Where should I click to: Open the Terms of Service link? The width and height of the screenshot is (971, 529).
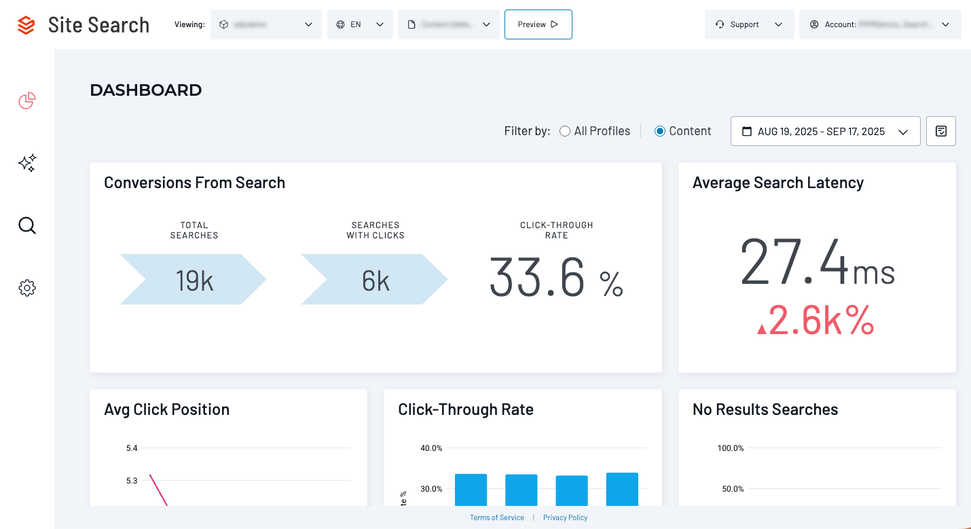[497, 517]
